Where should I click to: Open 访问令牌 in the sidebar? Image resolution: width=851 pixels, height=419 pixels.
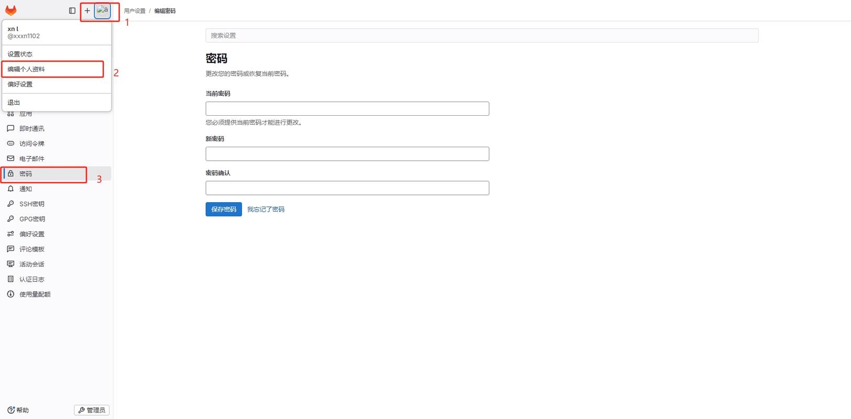[x=31, y=144]
